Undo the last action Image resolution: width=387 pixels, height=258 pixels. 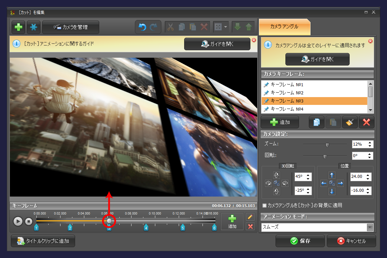[143, 27]
